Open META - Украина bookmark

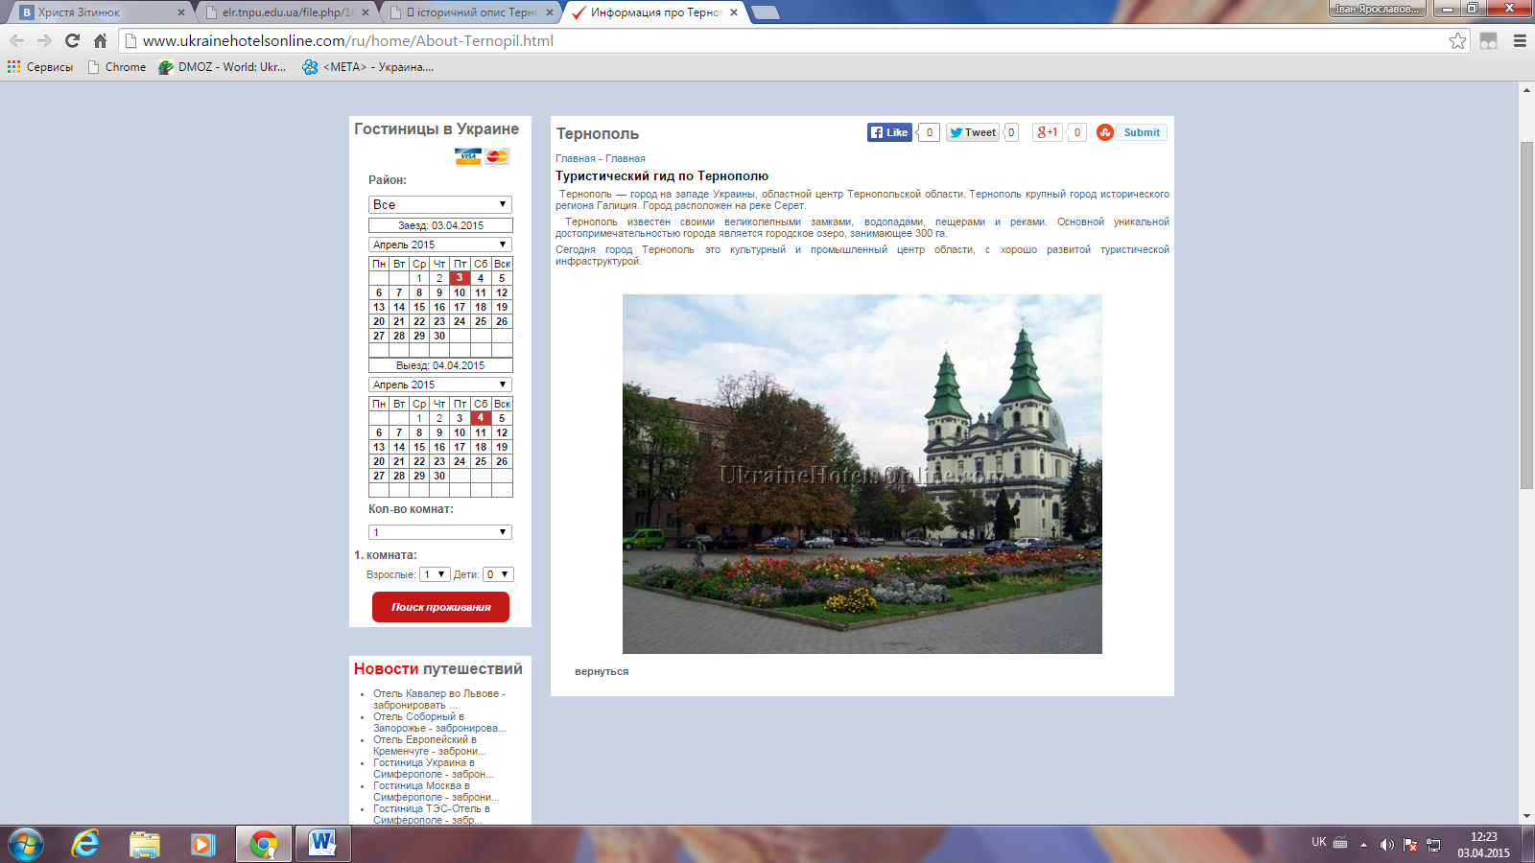pos(367,67)
